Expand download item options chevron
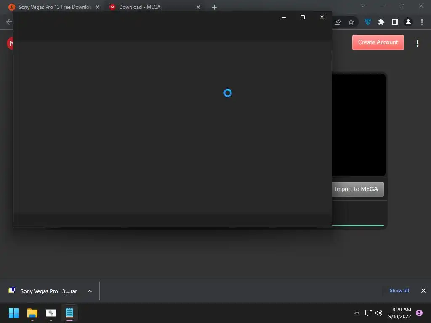431x323 pixels. [x=90, y=291]
